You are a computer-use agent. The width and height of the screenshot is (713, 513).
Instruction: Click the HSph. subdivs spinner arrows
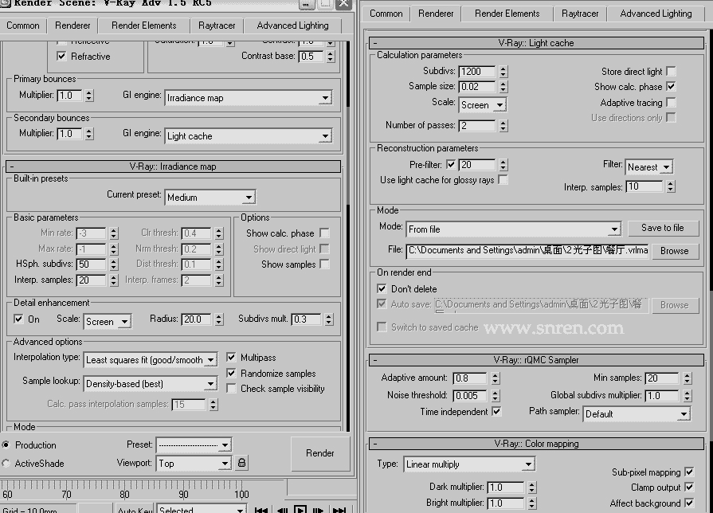[x=114, y=264]
